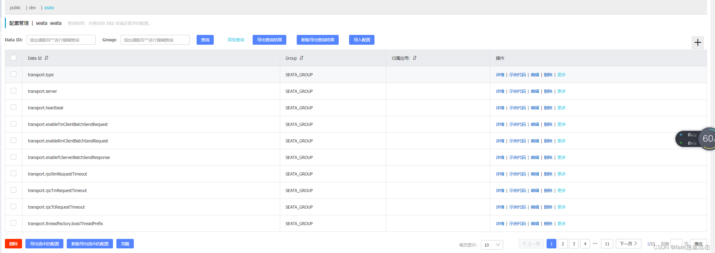This screenshot has height=253, width=715.
Task: Click the network speed floating widget
Action: pos(695,139)
